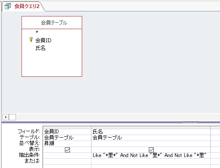Click 会員テーブル table cell under 会員ID

(67, 138)
